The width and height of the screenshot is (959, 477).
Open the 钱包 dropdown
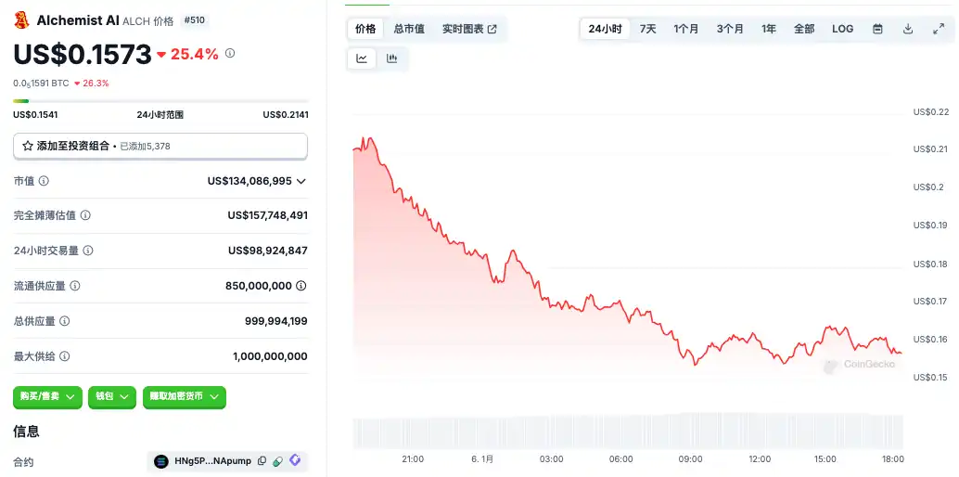(112, 396)
